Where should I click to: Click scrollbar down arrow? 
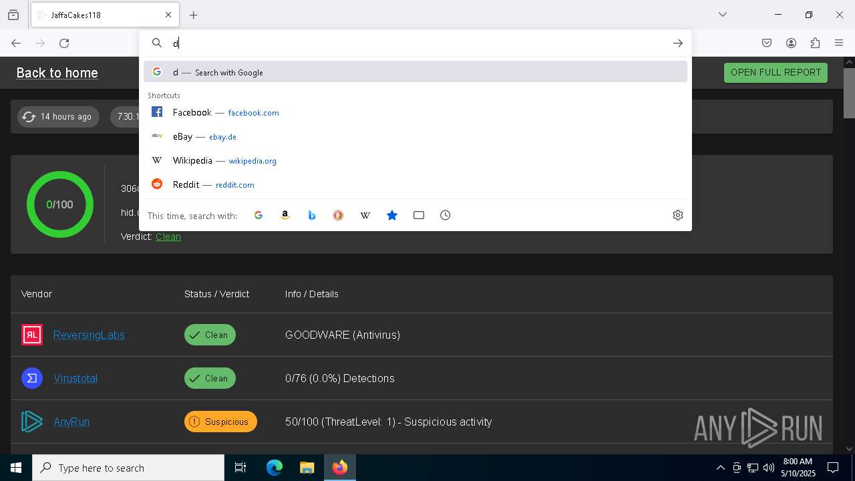click(849, 449)
